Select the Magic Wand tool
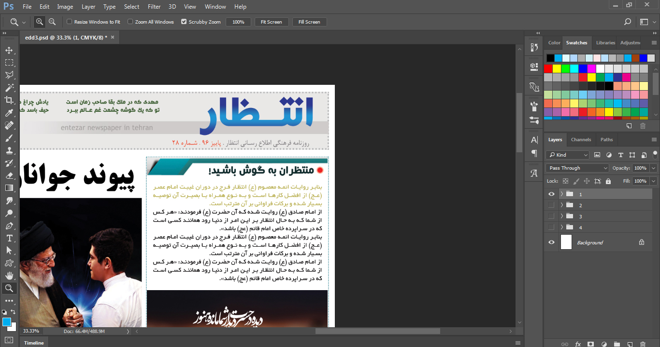660x347 pixels. coord(9,88)
